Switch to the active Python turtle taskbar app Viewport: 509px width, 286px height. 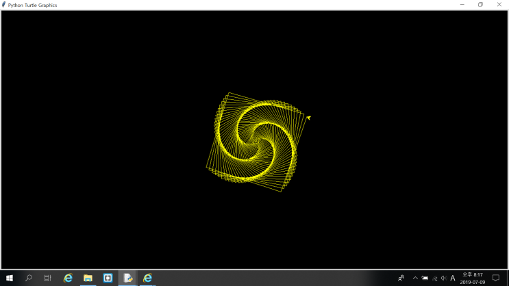click(x=127, y=278)
